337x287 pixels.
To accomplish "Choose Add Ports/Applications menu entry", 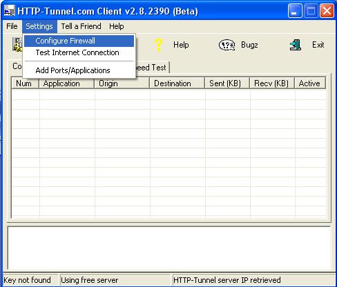I will 79,70.
